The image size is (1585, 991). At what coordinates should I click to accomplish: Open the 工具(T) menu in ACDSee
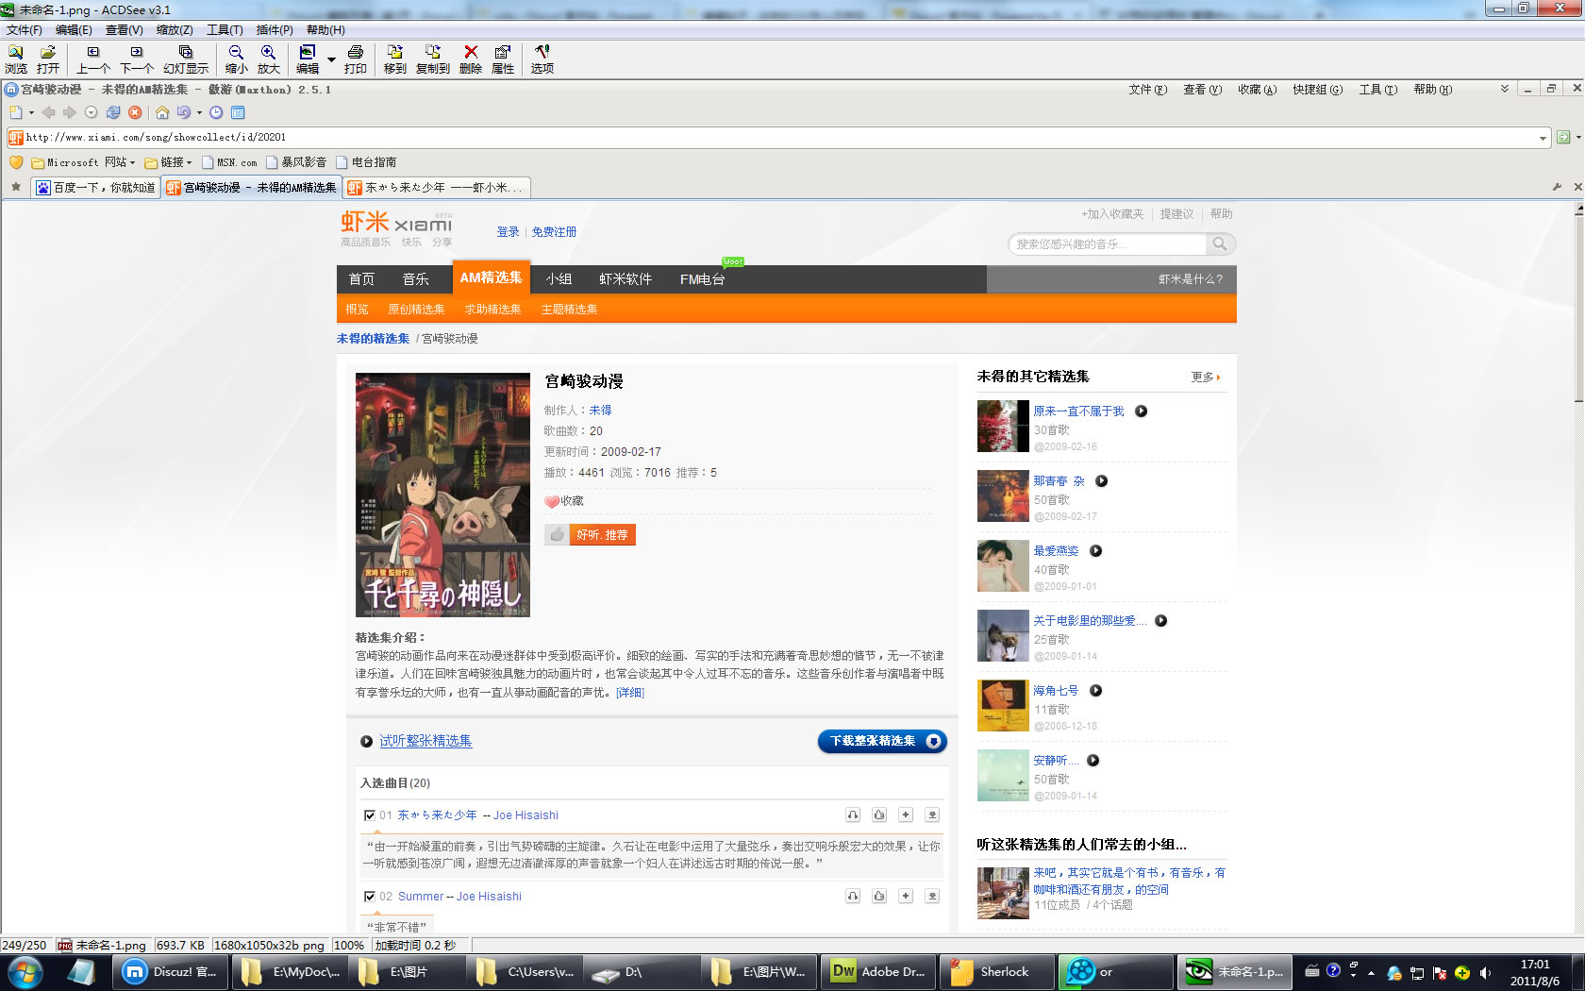point(224,29)
